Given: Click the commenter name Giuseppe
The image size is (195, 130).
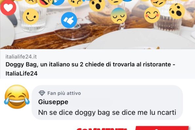Looking at the screenshot, I should 53,102.
